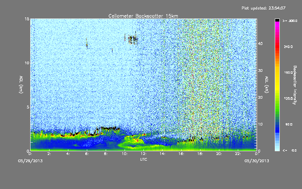Click the black top of the colorbar

coord(277,20)
